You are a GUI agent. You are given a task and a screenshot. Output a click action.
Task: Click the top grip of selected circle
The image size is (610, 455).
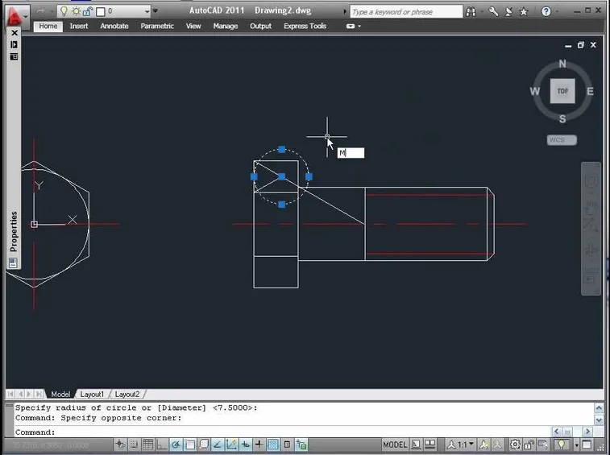pyautogui.click(x=282, y=149)
